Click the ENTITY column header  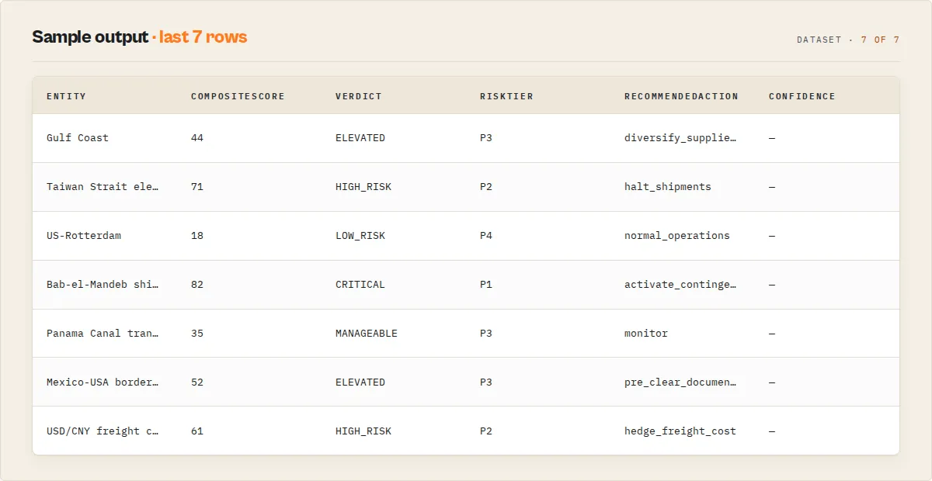point(66,96)
